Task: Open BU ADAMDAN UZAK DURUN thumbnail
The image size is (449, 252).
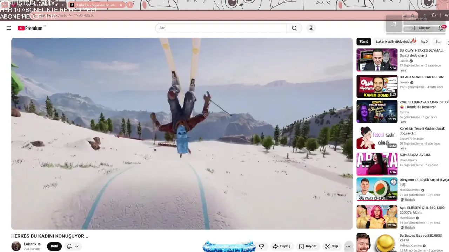Action: (x=377, y=86)
